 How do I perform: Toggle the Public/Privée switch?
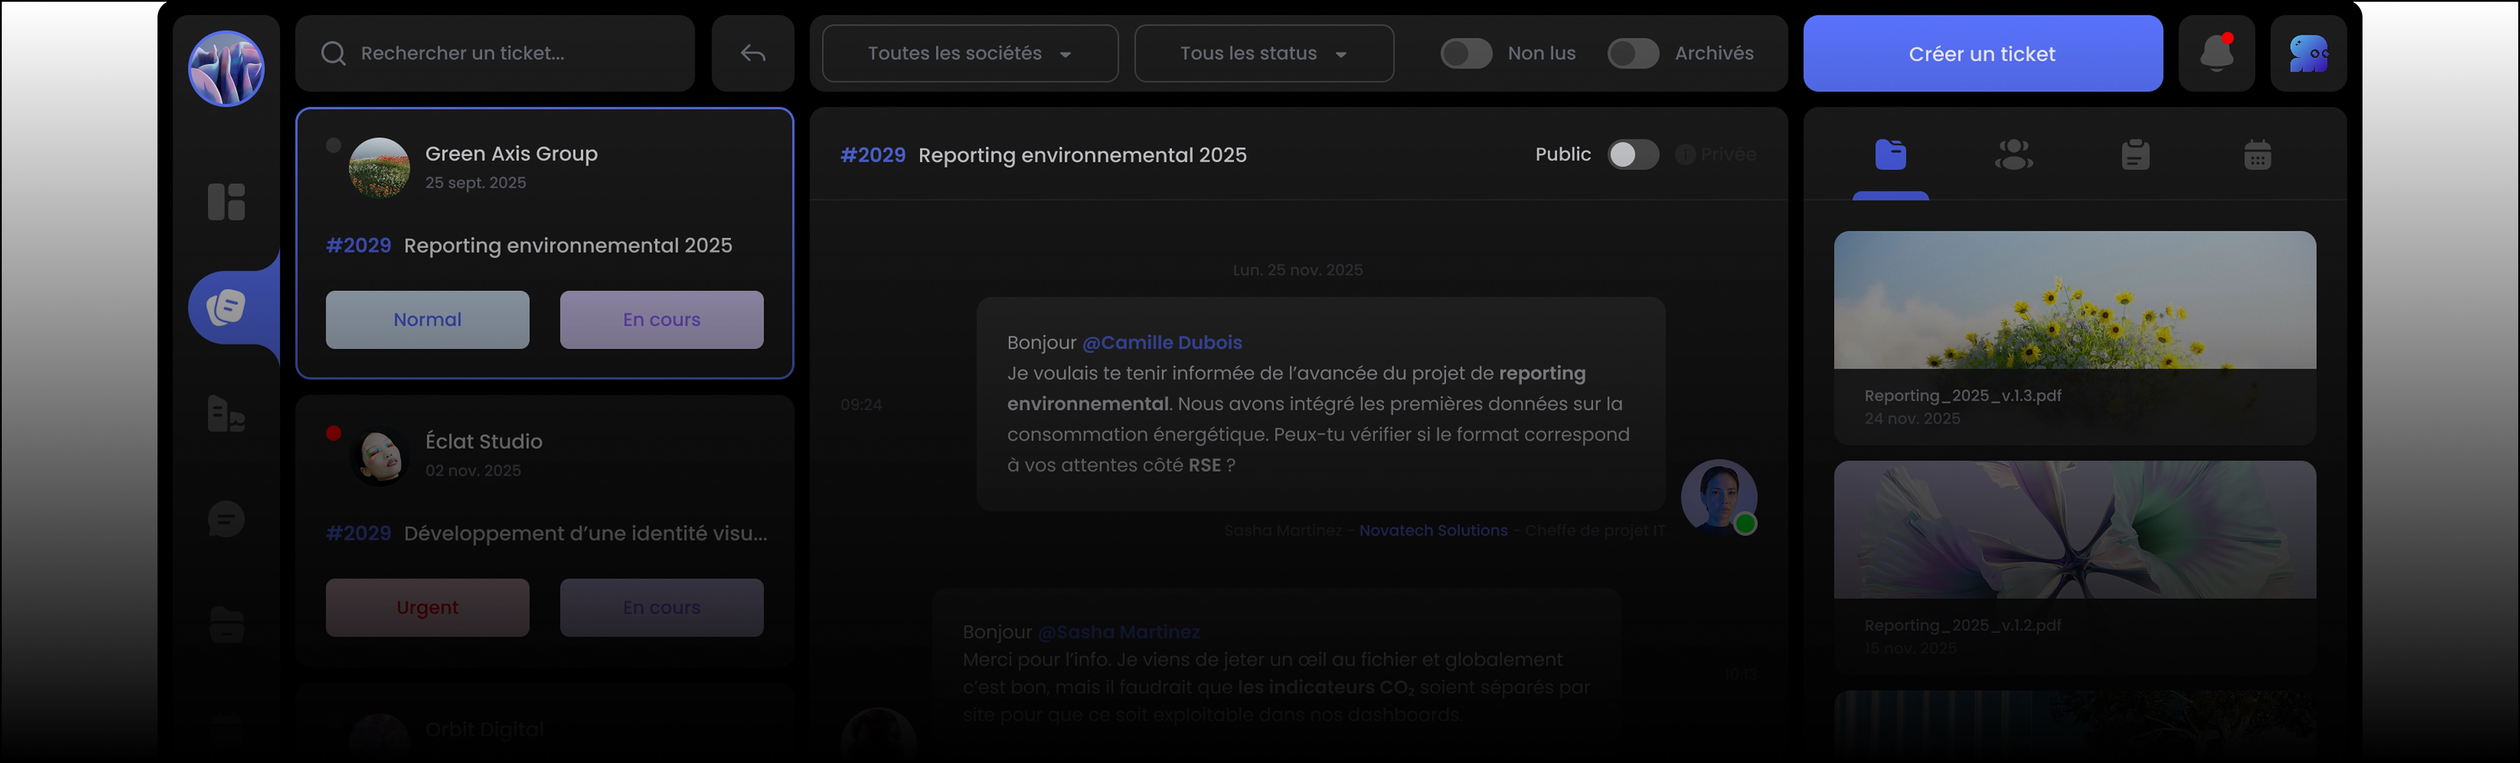[x=1633, y=154]
